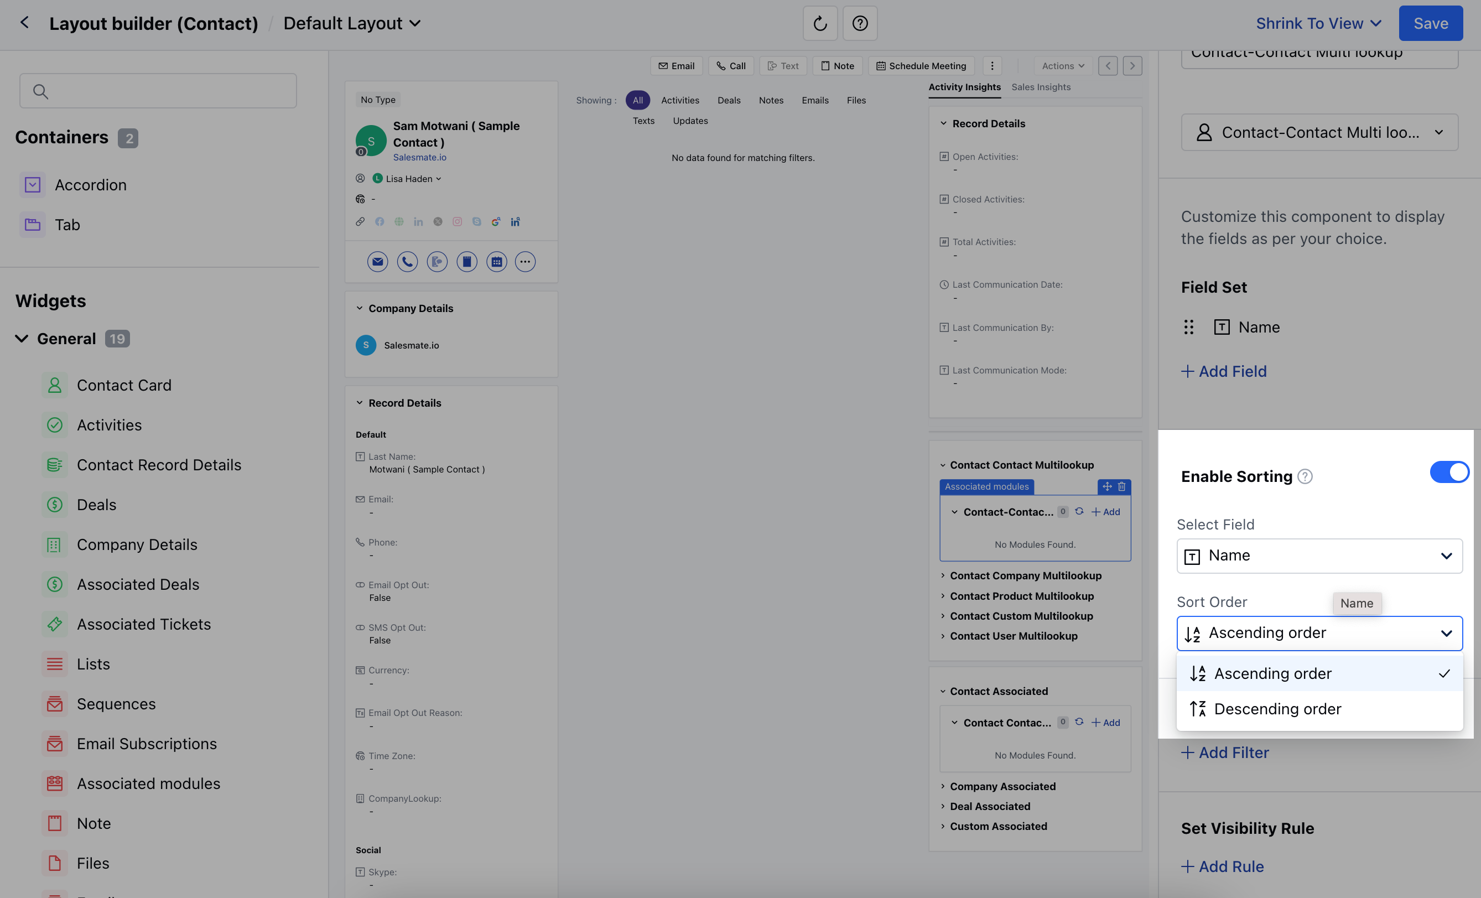Click the Enable Sorting help icon
The image size is (1481, 898).
point(1305,476)
